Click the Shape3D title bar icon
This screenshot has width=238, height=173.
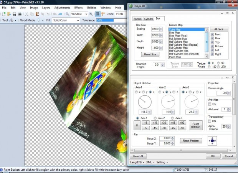[x=131, y=6]
